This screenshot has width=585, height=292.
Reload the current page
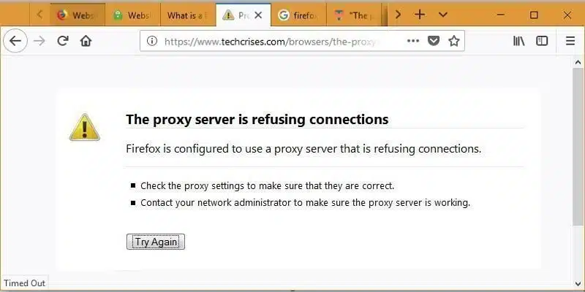click(63, 41)
